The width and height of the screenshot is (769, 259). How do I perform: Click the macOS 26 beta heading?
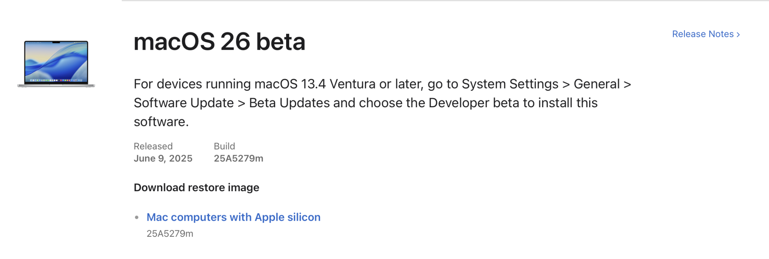point(219,42)
